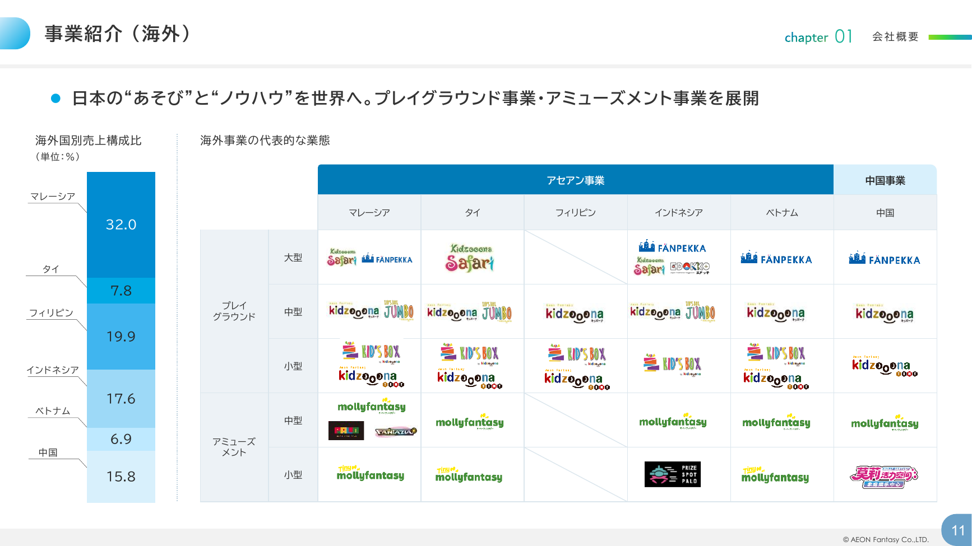The width and height of the screenshot is (972, 546).
Task: Click the マレーシア column header
Action: pyautogui.click(x=369, y=212)
